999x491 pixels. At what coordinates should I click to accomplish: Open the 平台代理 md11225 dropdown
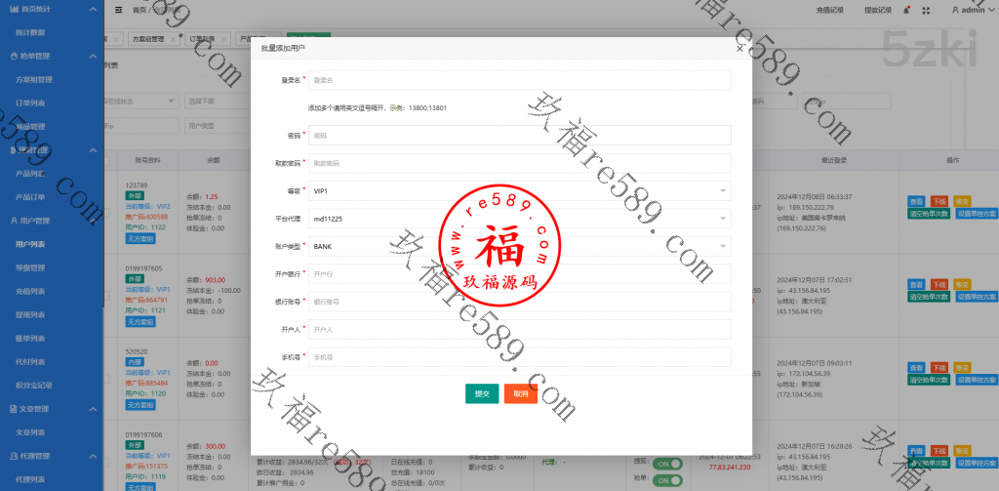point(519,220)
